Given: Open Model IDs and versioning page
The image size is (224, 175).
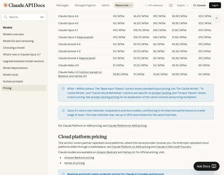Looking at the screenshot, I should tap(18, 41).
